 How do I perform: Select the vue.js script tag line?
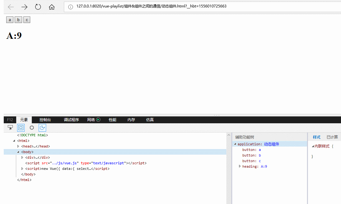pos(86,163)
